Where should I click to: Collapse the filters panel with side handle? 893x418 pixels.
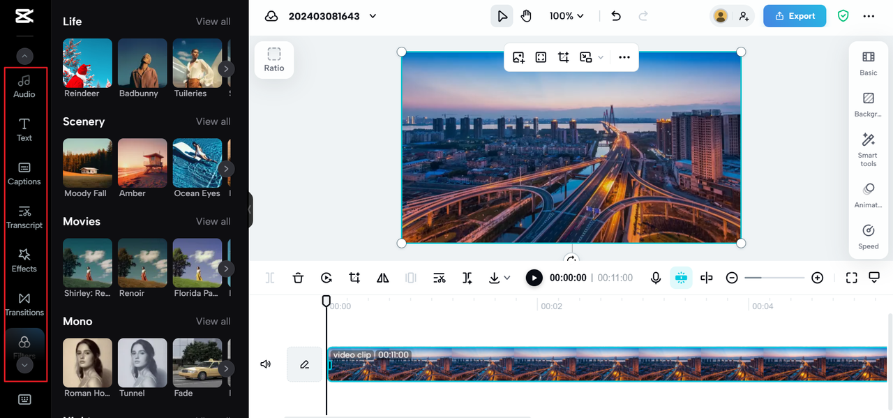250,209
